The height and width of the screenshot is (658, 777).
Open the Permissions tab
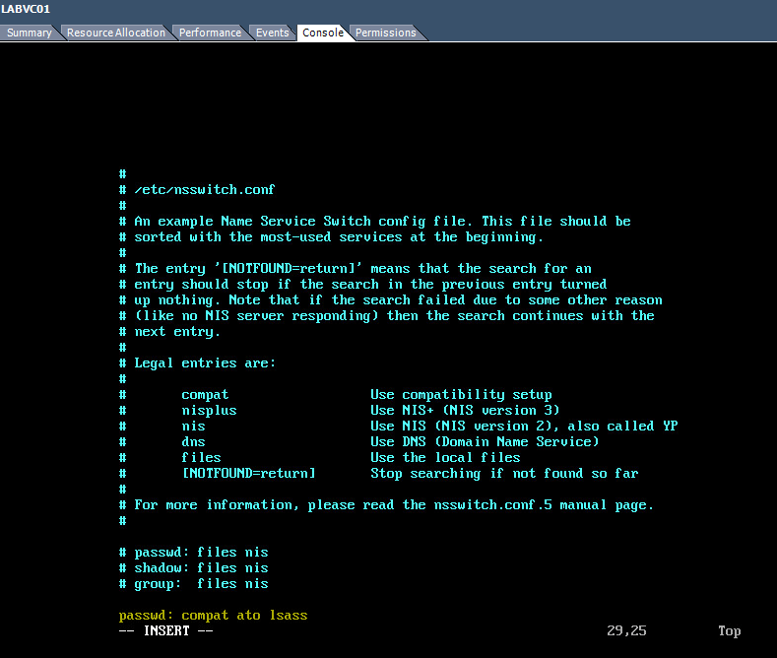(x=385, y=33)
